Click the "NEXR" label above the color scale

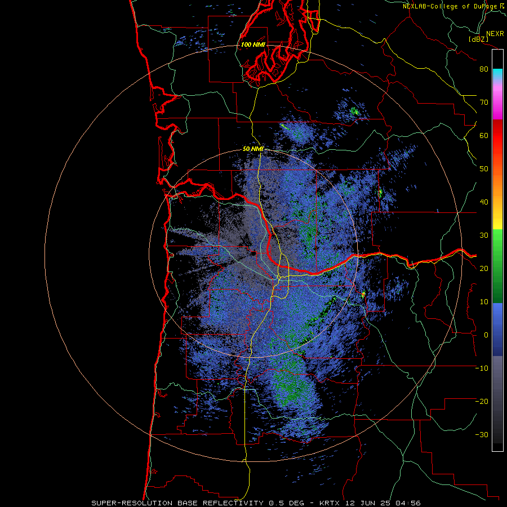(x=495, y=34)
